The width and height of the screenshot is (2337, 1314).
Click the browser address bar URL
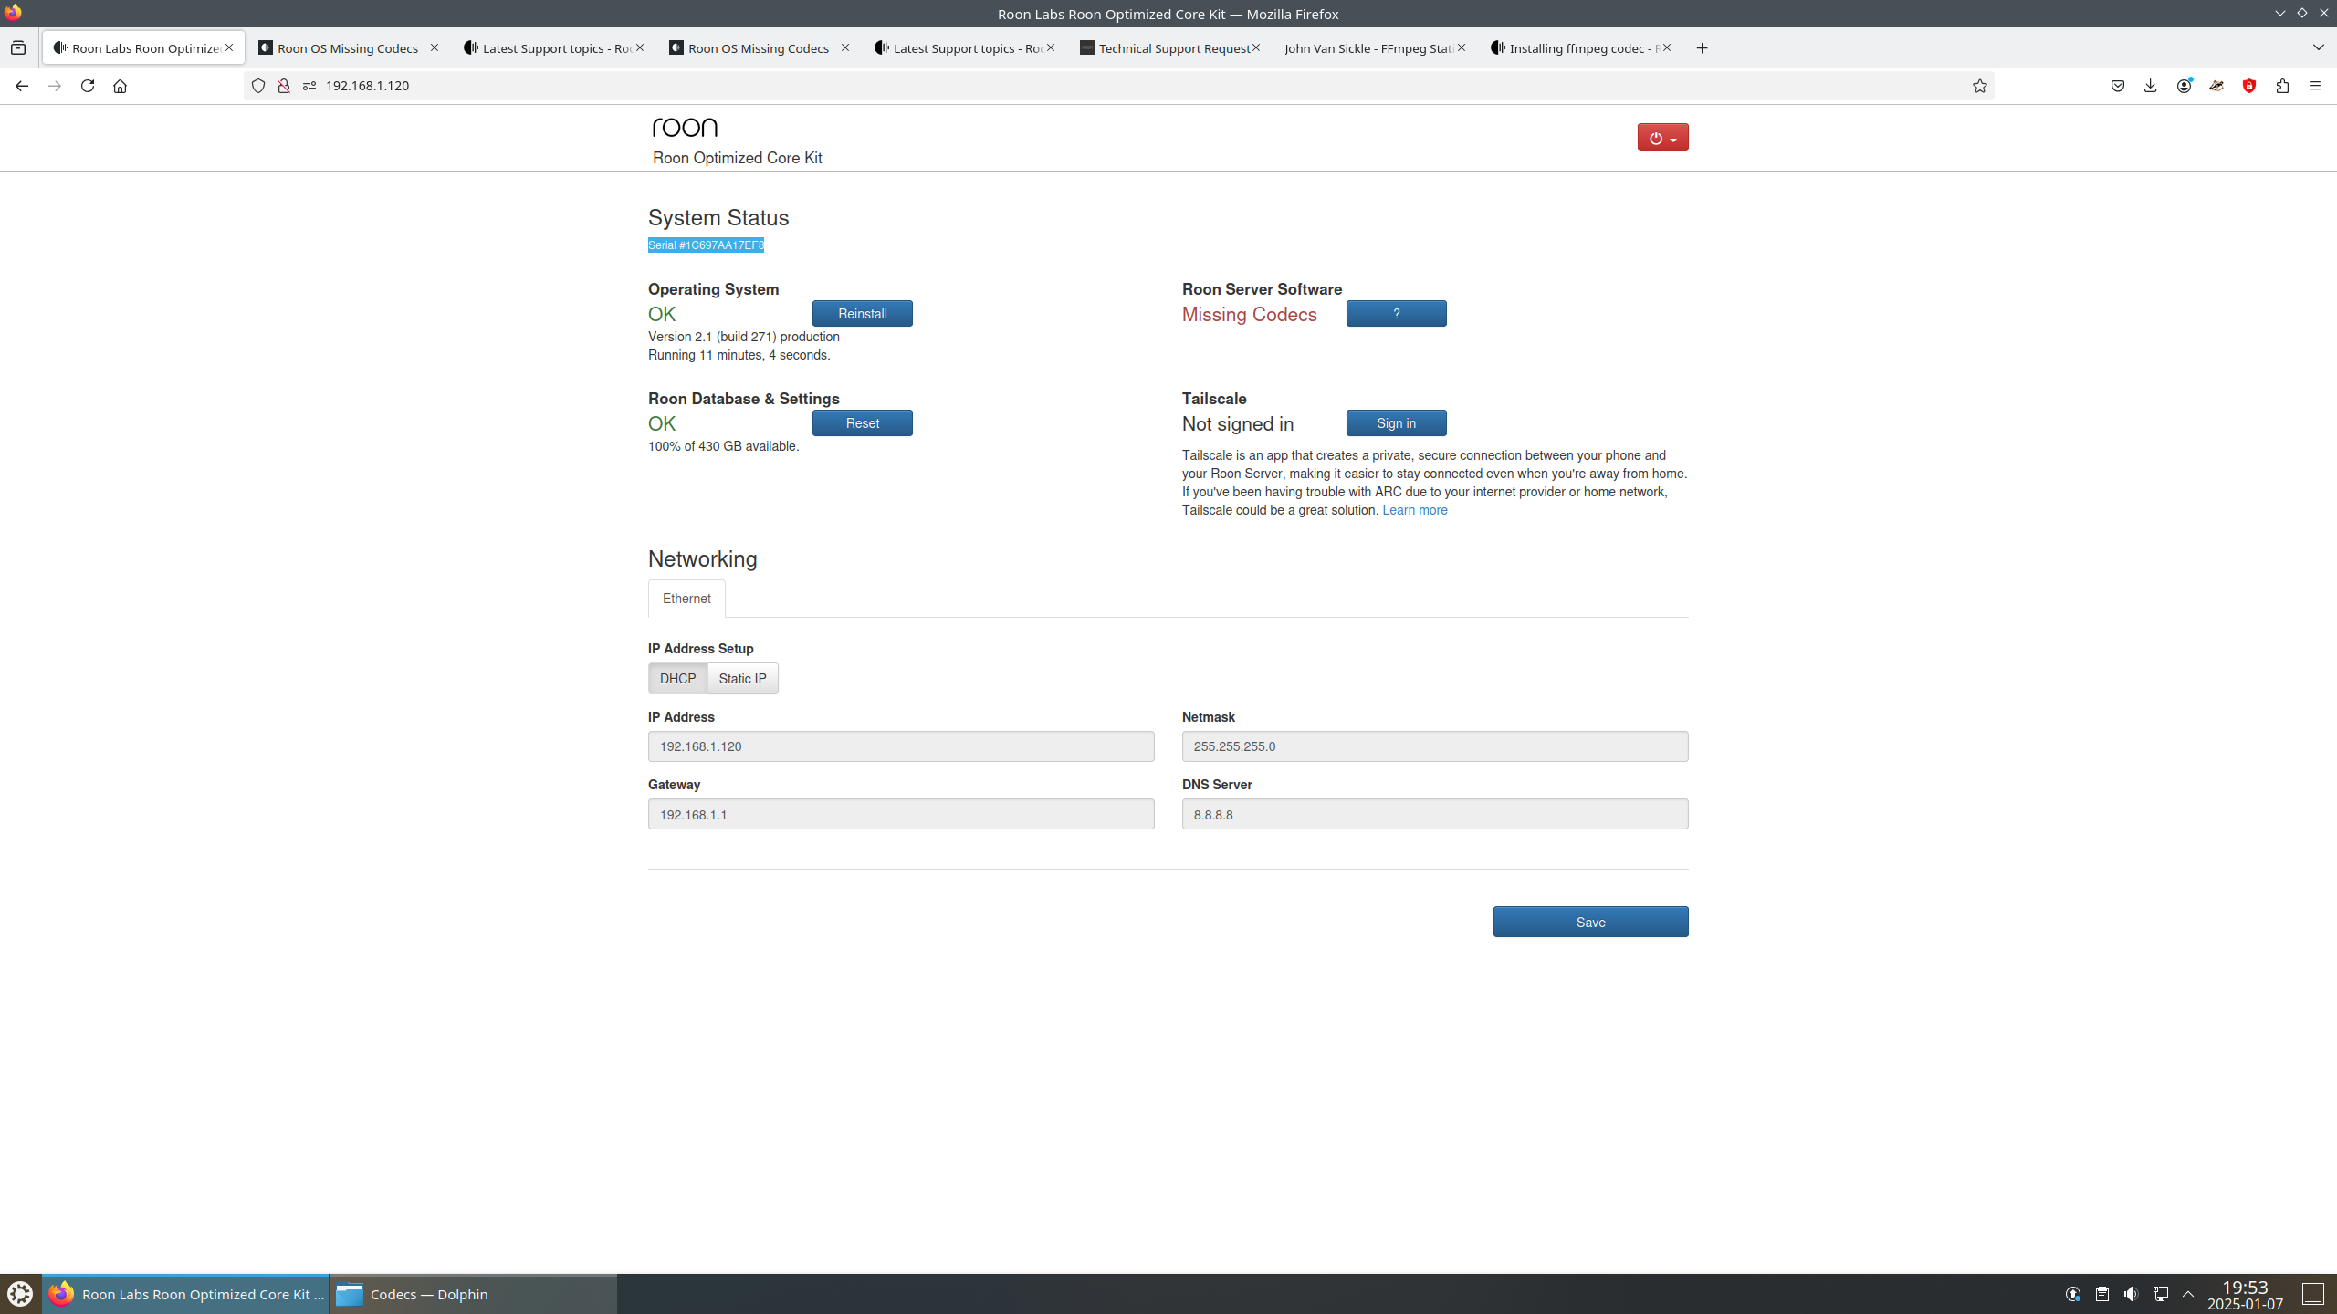(x=367, y=86)
